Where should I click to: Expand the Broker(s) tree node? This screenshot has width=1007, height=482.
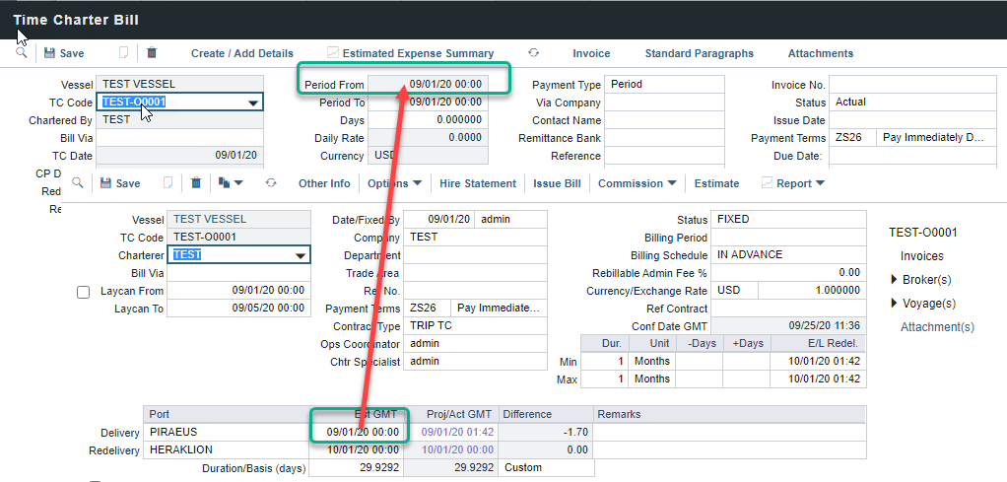pos(895,280)
